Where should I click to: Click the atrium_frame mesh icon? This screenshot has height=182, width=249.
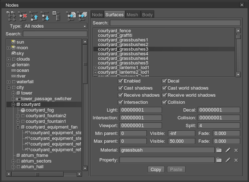pyautogui.click(x=18, y=155)
